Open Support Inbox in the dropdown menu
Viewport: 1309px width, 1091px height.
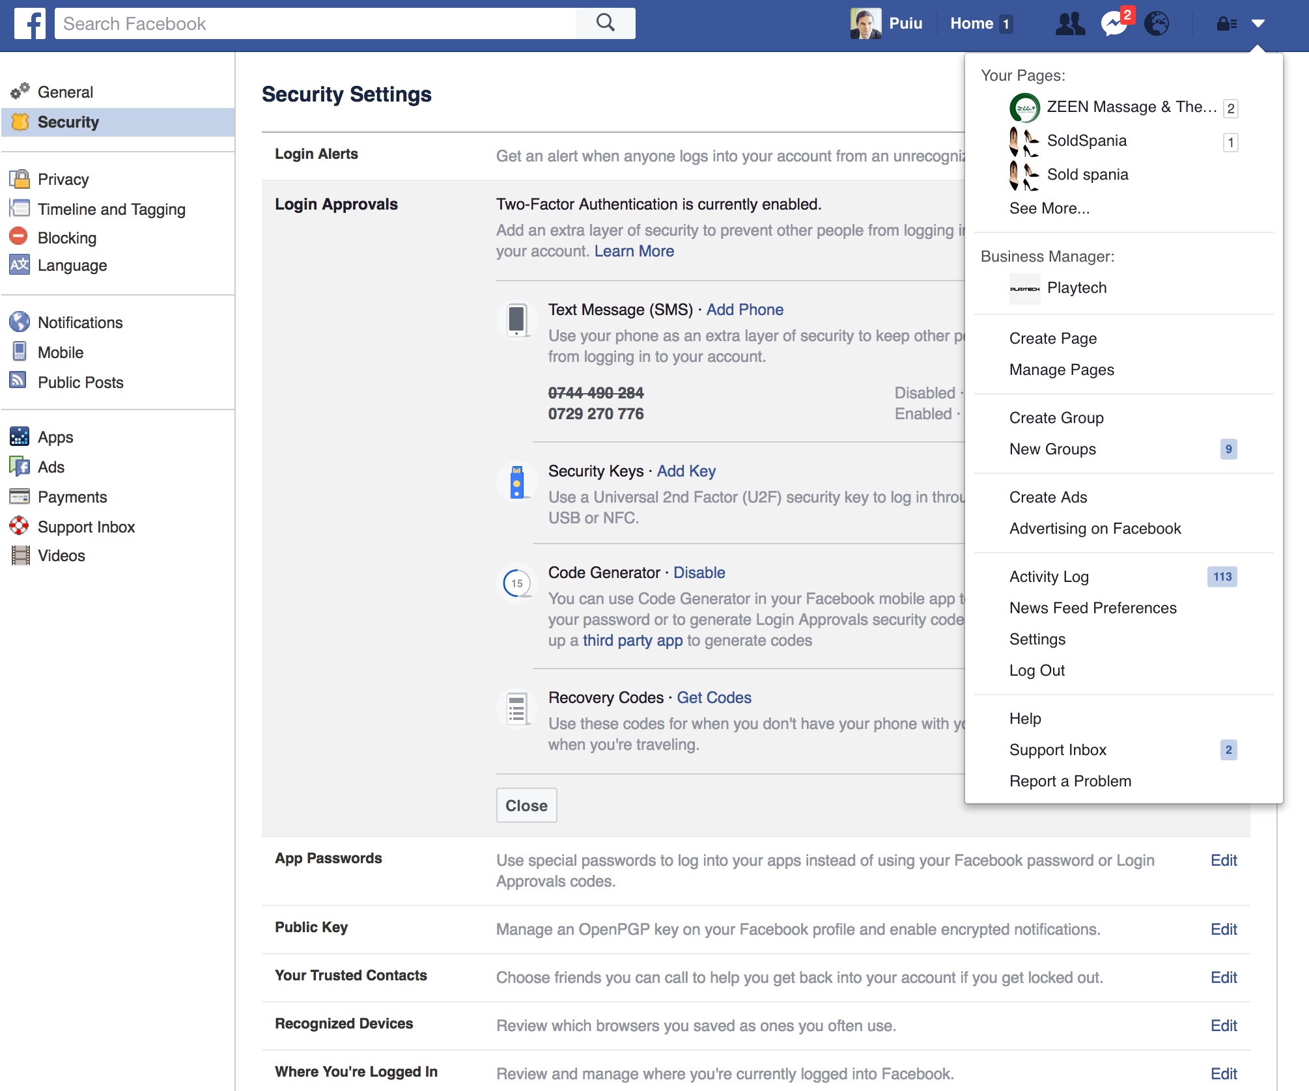1058,750
